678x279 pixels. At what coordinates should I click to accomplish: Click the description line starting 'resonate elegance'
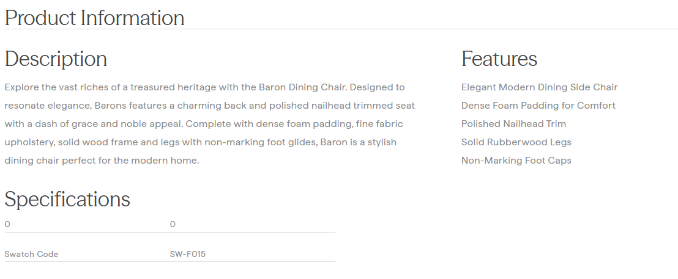pyautogui.click(x=208, y=106)
